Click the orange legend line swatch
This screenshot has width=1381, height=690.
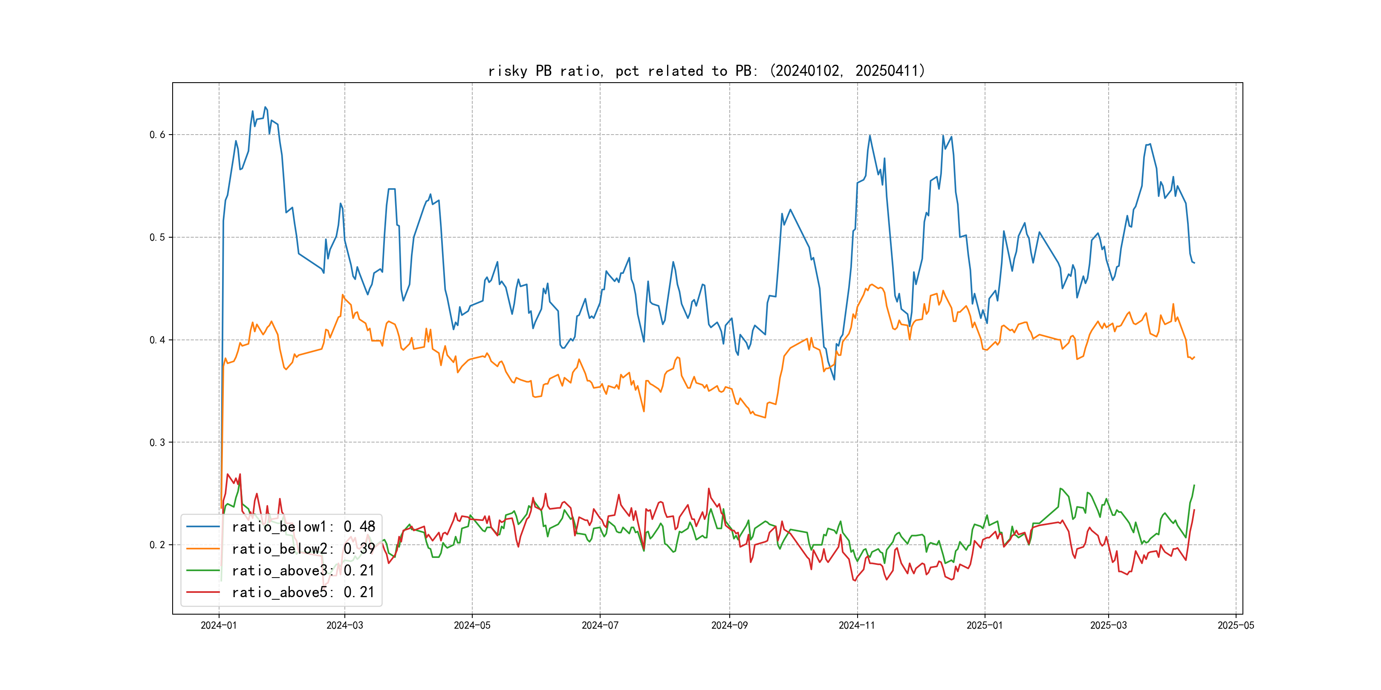[202, 549]
